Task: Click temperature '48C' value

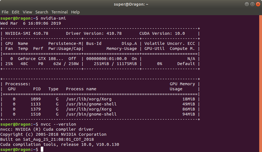Action: tap(24, 64)
